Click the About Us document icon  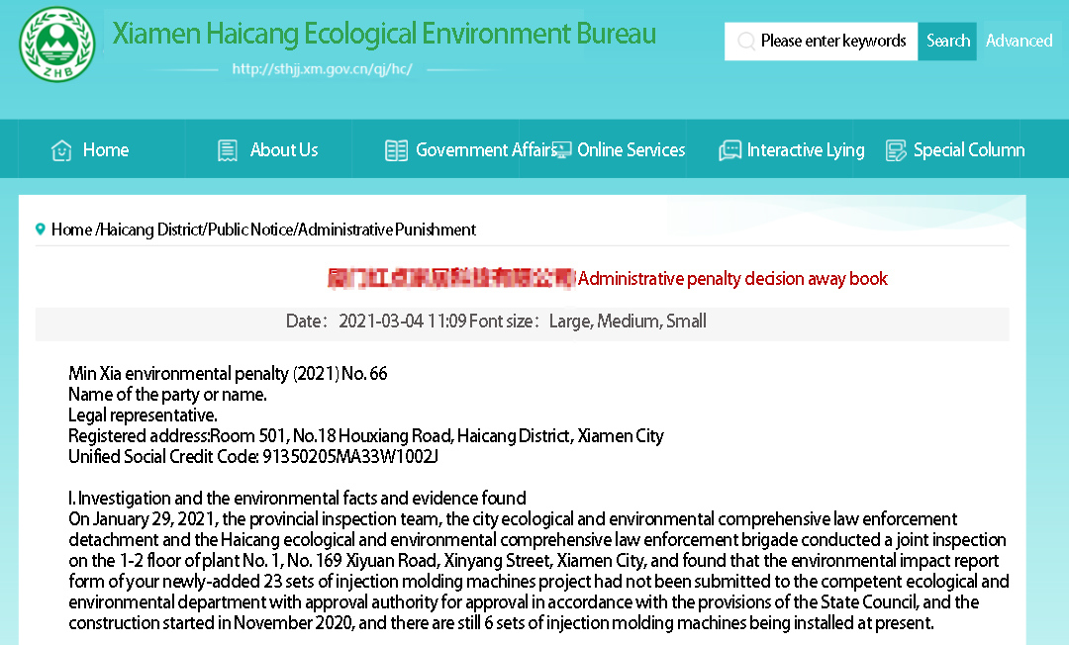pos(227,149)
